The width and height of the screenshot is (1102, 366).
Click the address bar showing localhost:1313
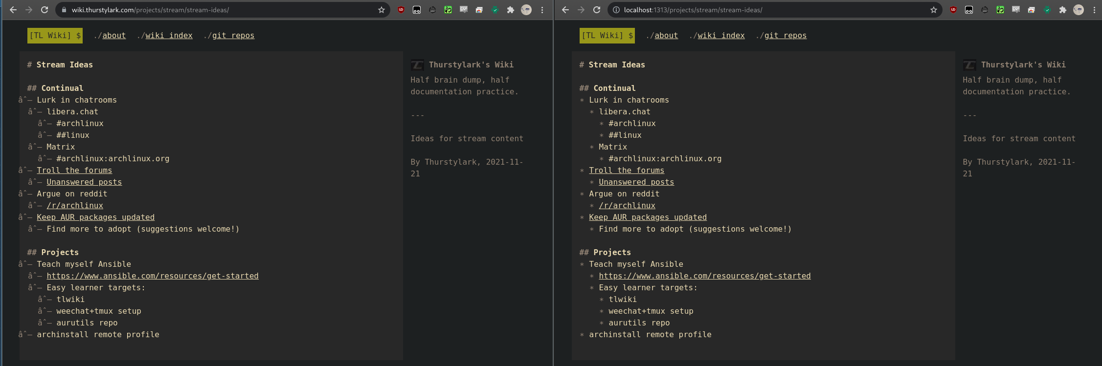click(x=773, y=10)
